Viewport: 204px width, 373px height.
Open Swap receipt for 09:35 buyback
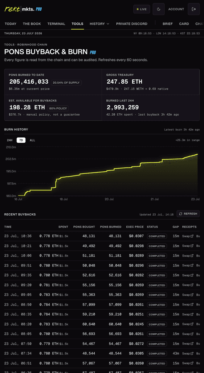tap(188, 275)
